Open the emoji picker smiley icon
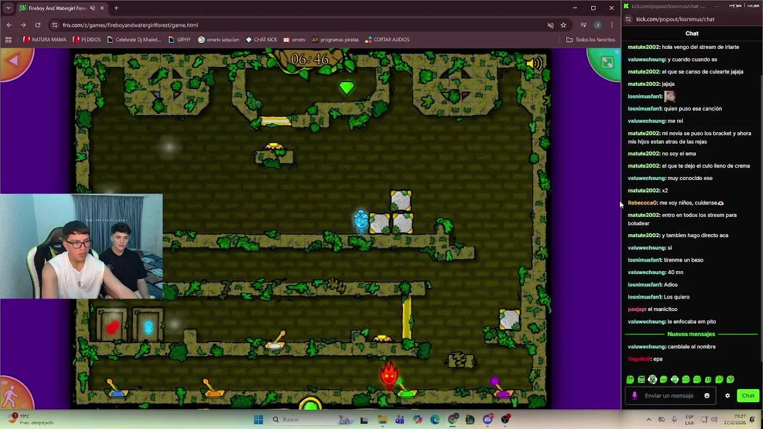The image size is (763, 429). click(707, 396)
